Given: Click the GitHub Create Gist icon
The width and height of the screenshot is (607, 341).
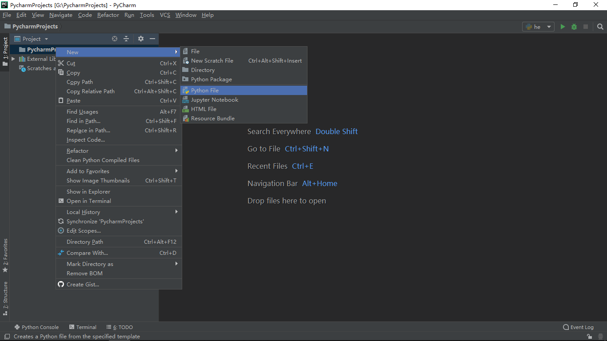Looking at the screenshot, I should tap(61, 284).
